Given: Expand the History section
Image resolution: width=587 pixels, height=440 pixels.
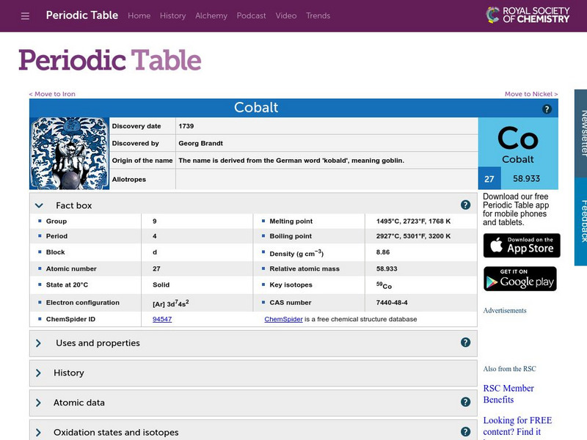Looking at the screenshot, I should 70,373.
